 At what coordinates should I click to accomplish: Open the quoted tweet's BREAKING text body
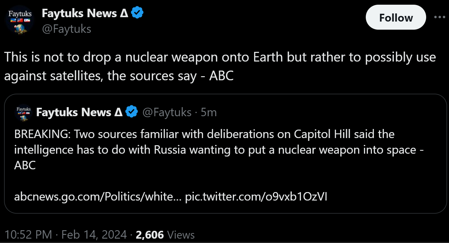[203, 142]
